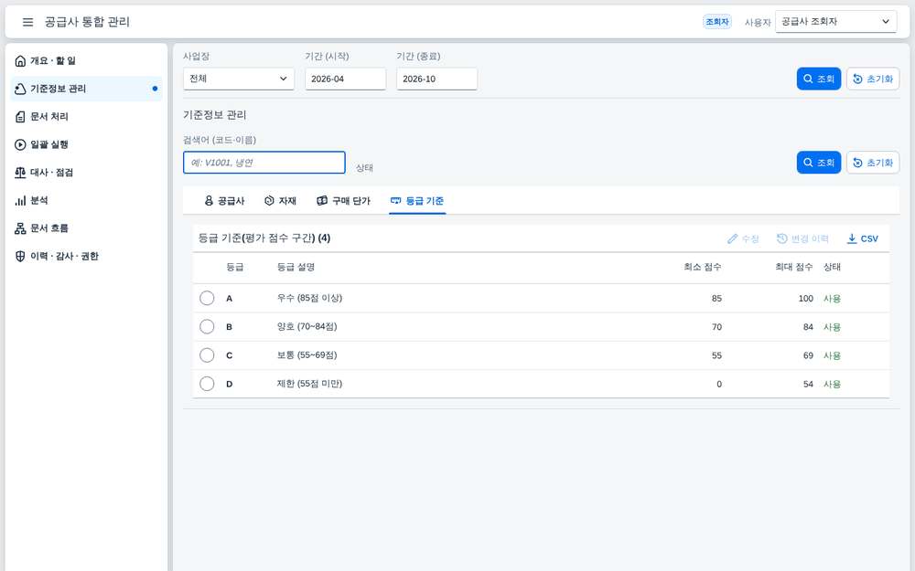This screenshot has width=915, height=571.
Task: Click the 보통 (55~69점) description cell
Action: tap(307, 355)
